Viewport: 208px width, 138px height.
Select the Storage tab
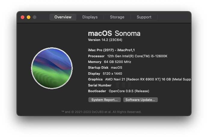[117, 17]
